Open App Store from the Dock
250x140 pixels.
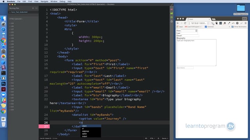4,46
